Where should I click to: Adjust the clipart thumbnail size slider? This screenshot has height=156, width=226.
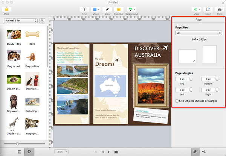pos(17,144)
